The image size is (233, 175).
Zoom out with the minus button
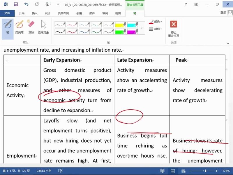pos(190,171)
